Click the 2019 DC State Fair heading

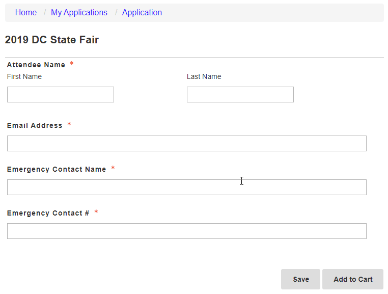pos(52,40)
